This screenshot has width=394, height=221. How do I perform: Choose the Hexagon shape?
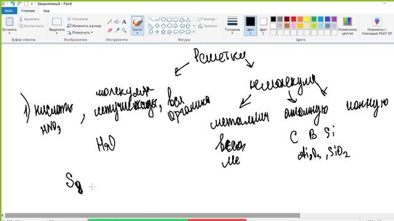coord(170,26)
